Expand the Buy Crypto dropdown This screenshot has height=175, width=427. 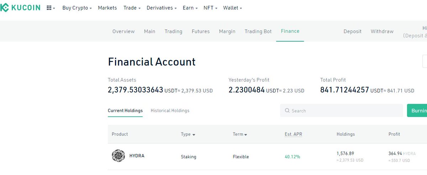pyautogui.click(x=77, y=8)
